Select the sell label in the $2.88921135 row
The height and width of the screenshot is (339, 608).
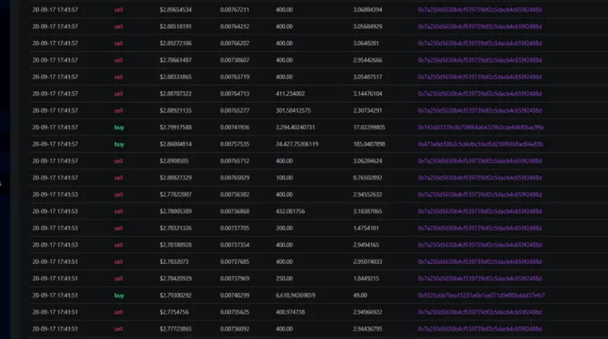(x=118, y=111)
